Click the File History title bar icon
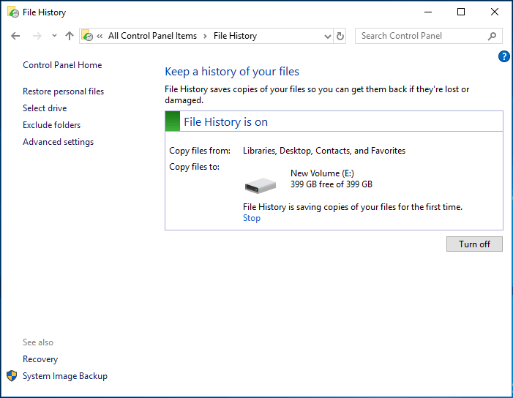 pos(12,12)
